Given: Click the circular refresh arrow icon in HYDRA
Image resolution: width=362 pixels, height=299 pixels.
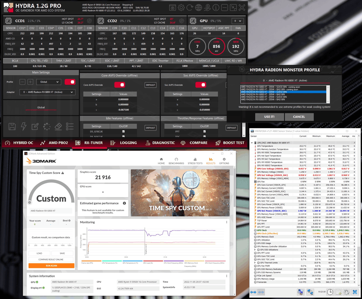Looking at the screenshot, I should click(190, 8).
